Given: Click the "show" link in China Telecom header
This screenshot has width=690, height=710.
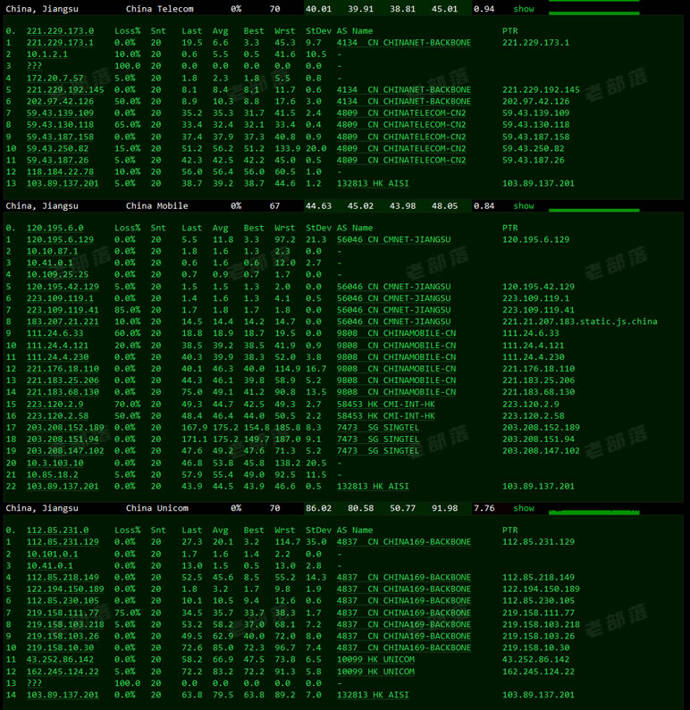Looking at the screenshot, I should [523, 9].
